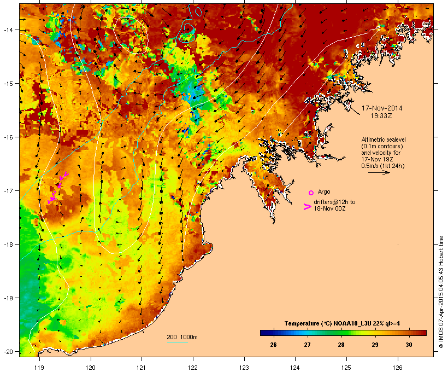This screenshot has width=448, height=372.
Task: Click the -19 latitude axis label
Action: pyautogui.click(x=8, y=298)
